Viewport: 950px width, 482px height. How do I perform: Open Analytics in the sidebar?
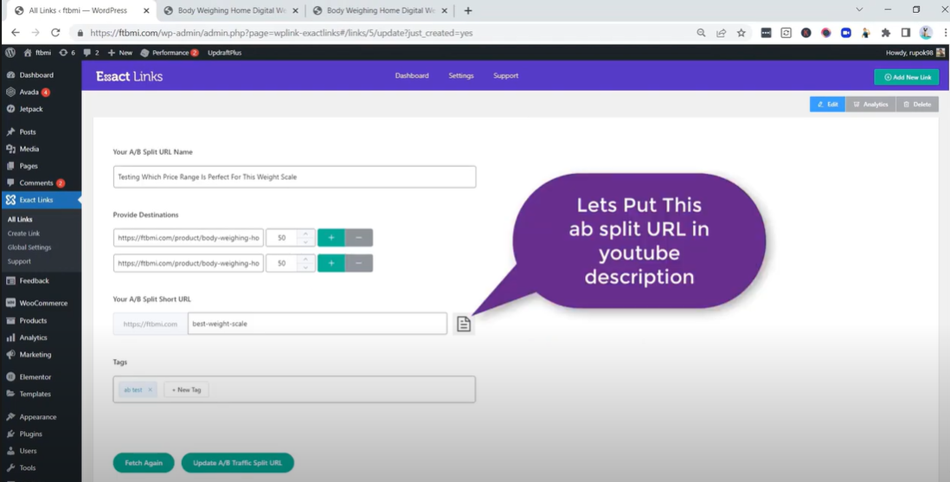click(33, 337)
